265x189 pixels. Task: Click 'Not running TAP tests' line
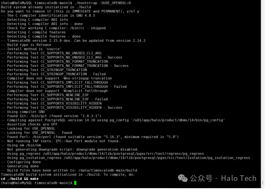[x=60, y=141]
